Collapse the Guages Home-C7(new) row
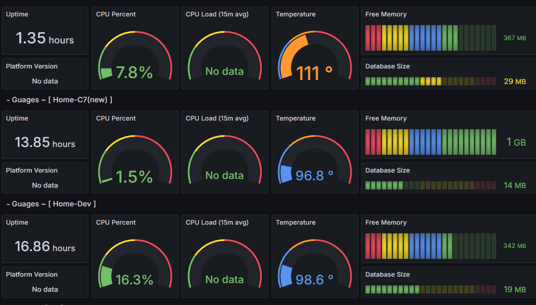Screen dimensions: 536x305 (59, 100)
